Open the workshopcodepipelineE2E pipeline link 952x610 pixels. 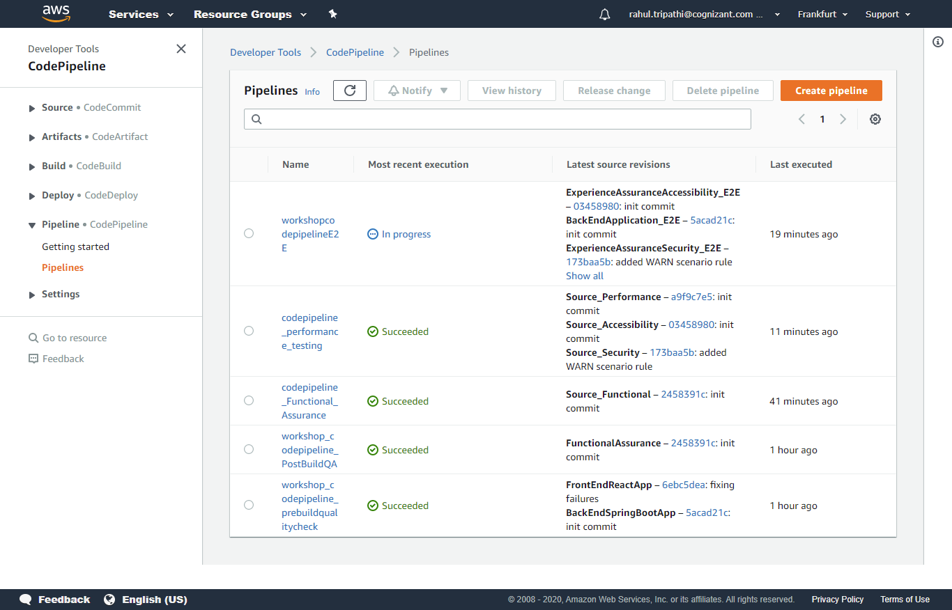point(310,234)
